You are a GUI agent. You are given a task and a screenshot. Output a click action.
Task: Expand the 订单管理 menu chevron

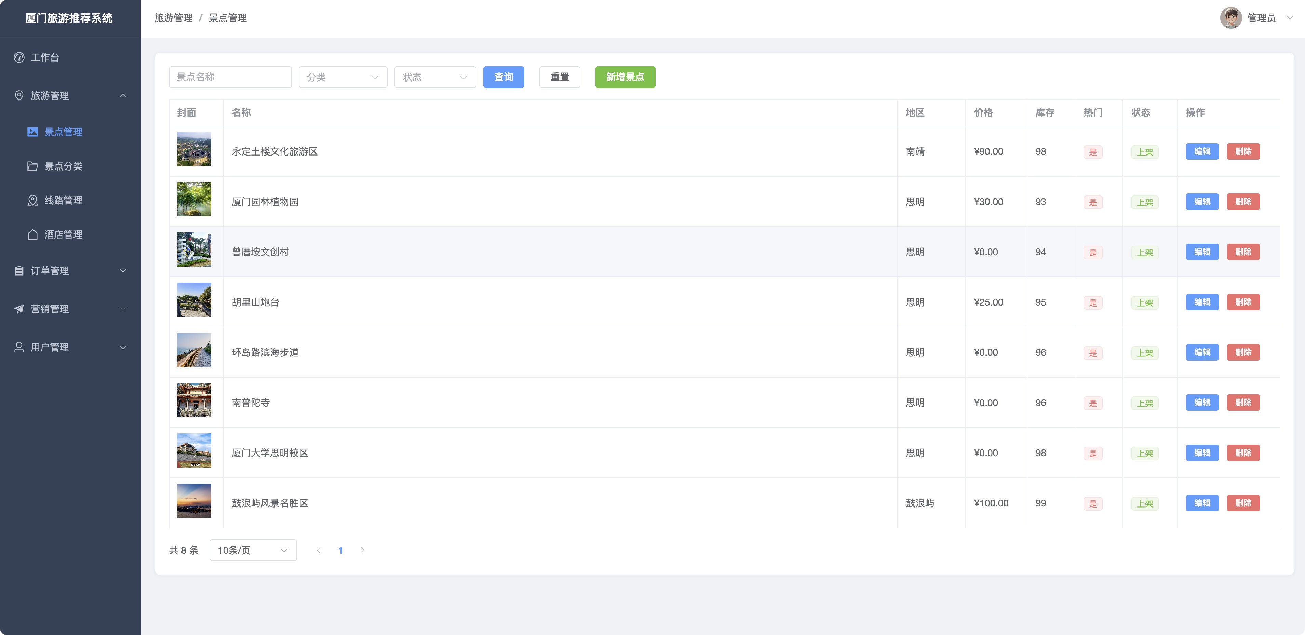click(123, 271)
